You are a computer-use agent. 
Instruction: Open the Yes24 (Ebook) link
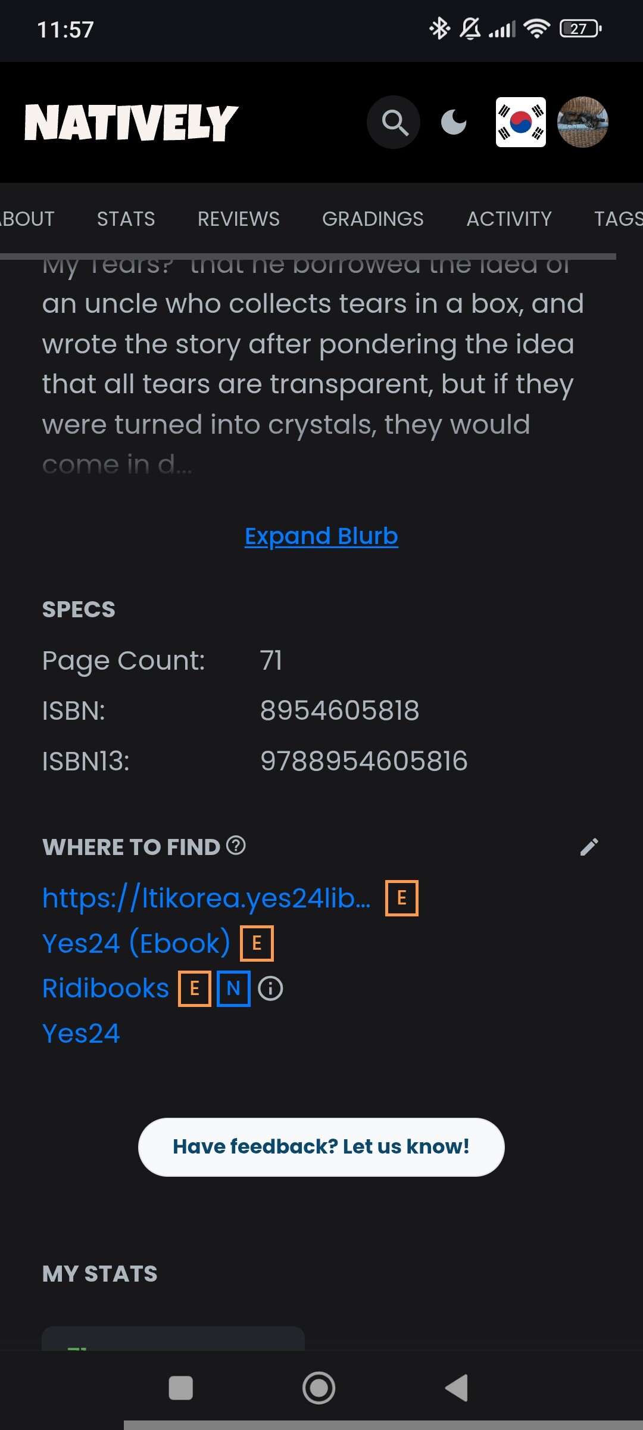[136, 943]
